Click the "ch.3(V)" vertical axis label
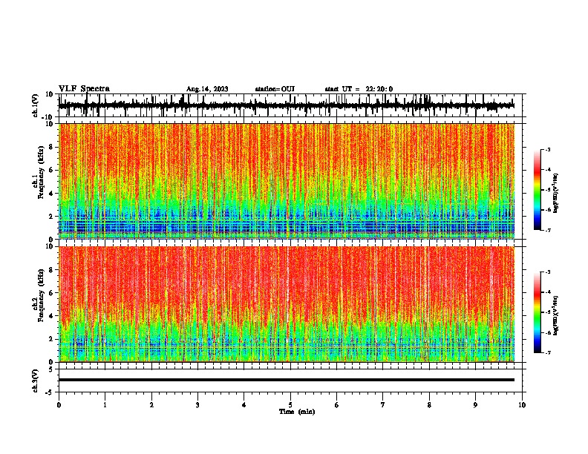 pos(36,381)
